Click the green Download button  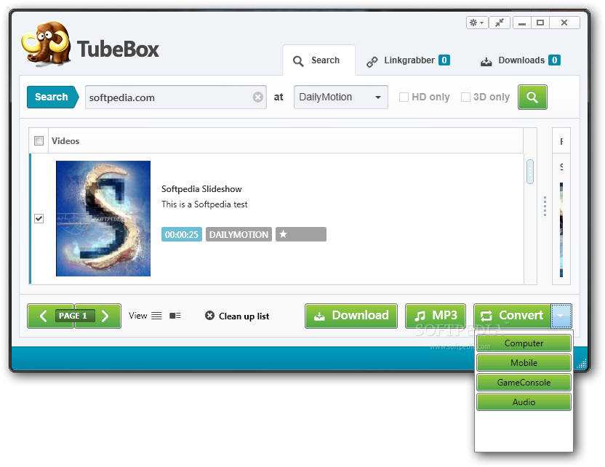pyautogui.click(x=351, y=316)
